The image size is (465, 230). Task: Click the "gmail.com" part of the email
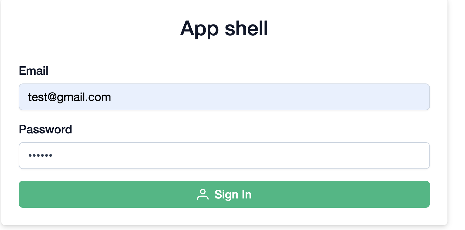click(x=84, y=97)
